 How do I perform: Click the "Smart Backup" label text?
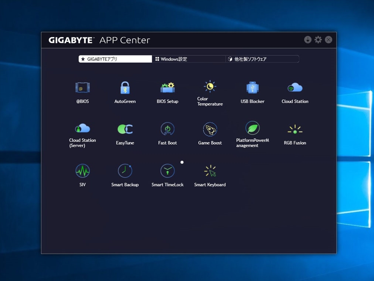[x=125, y=185]
